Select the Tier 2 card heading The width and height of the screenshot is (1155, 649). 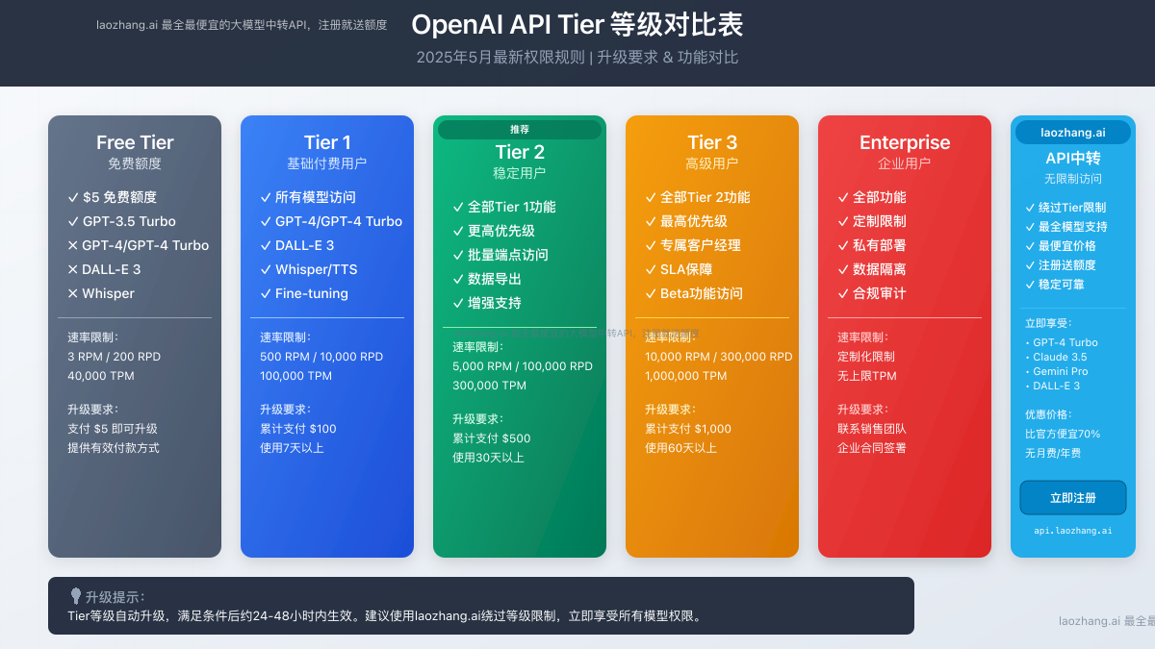coord(520,152)
